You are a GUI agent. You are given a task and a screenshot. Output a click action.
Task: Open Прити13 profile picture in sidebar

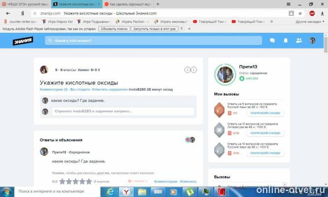tap(225, 74)
